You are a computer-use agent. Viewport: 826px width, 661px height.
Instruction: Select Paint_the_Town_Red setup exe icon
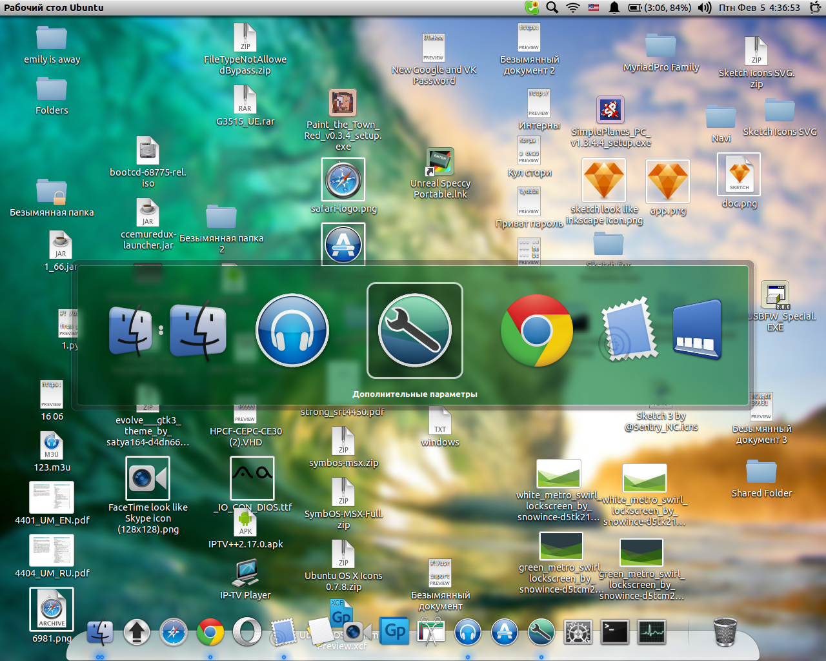(x=343, y=103)
